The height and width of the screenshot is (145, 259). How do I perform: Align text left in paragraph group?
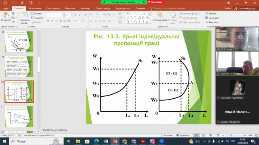pyautogui.click(x=91, y=21)
